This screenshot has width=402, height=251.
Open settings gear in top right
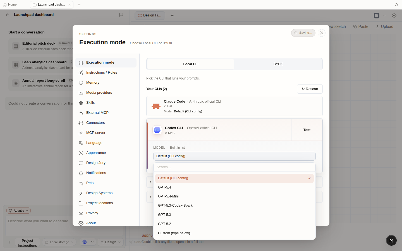point(394,15)
